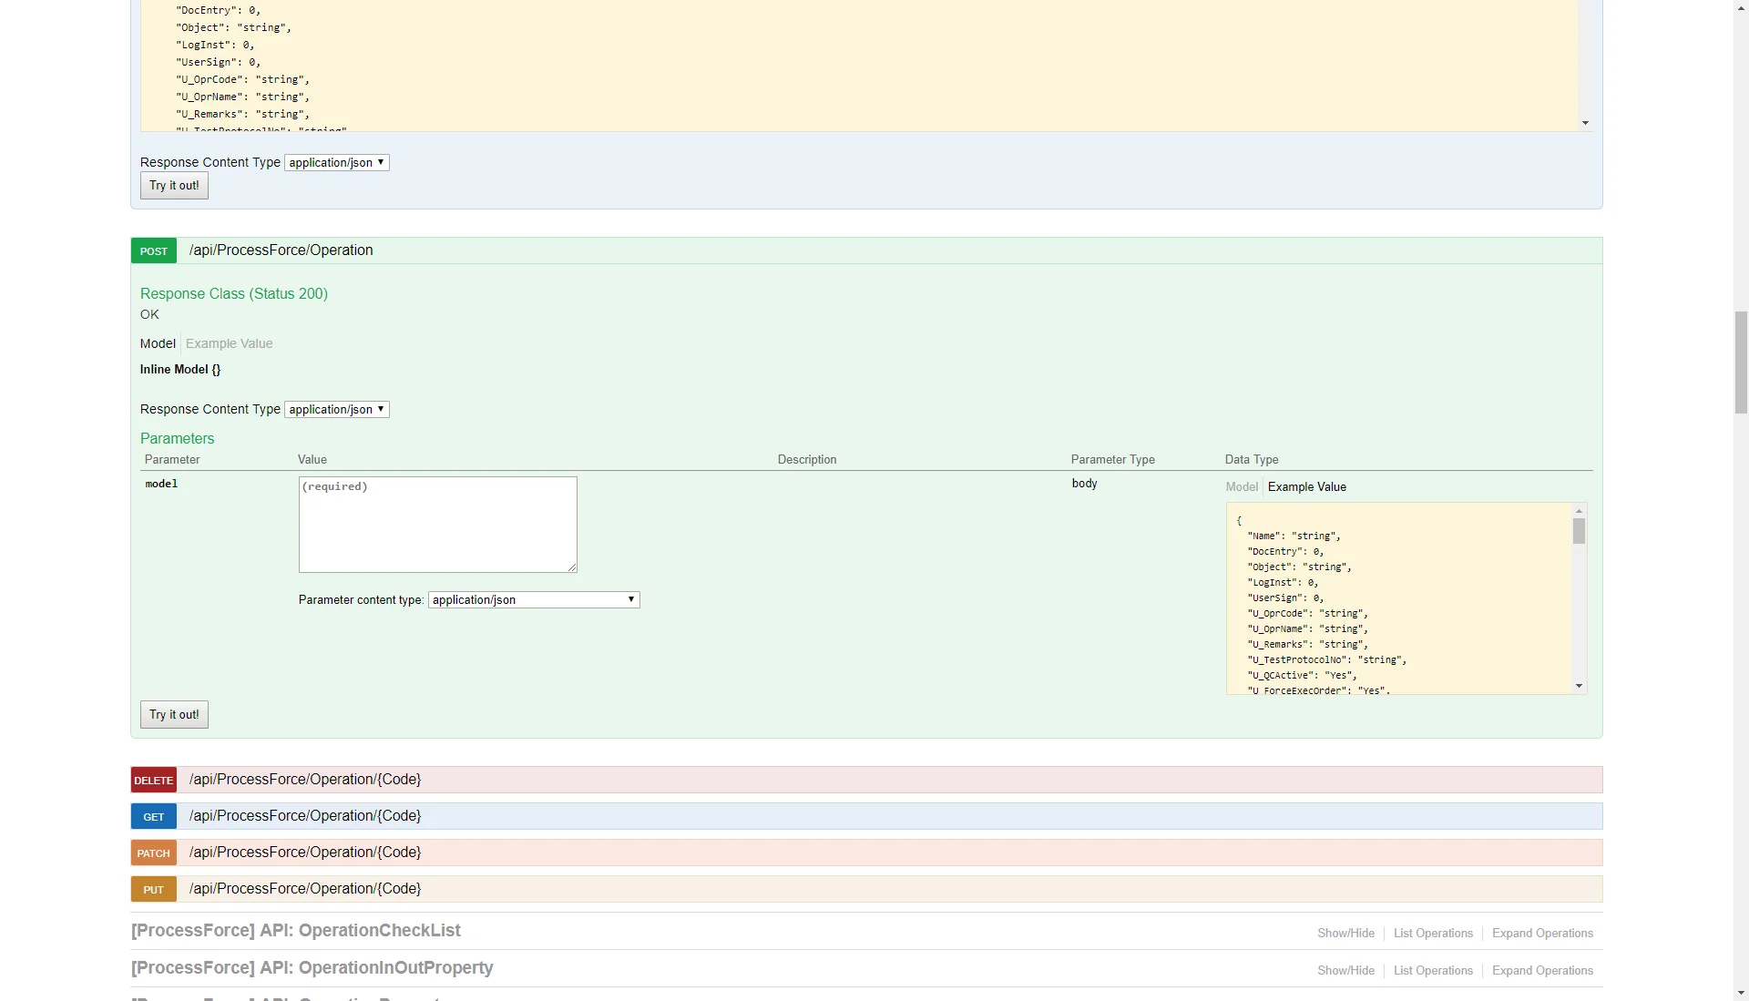Click page scrollbar down arrow
1749x1001 pixels.
(1741, 993)
